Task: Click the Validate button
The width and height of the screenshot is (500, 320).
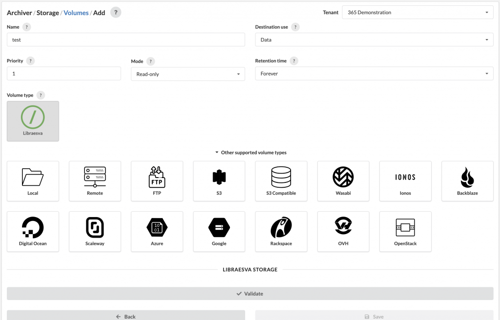Action: pyautogui.click(x=250, y=294)
